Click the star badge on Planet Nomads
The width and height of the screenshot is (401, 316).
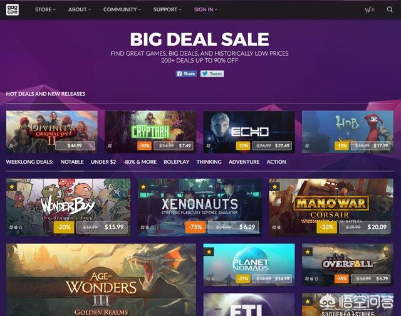209,252
